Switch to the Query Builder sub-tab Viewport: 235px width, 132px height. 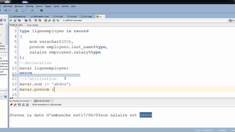(33, 25)
